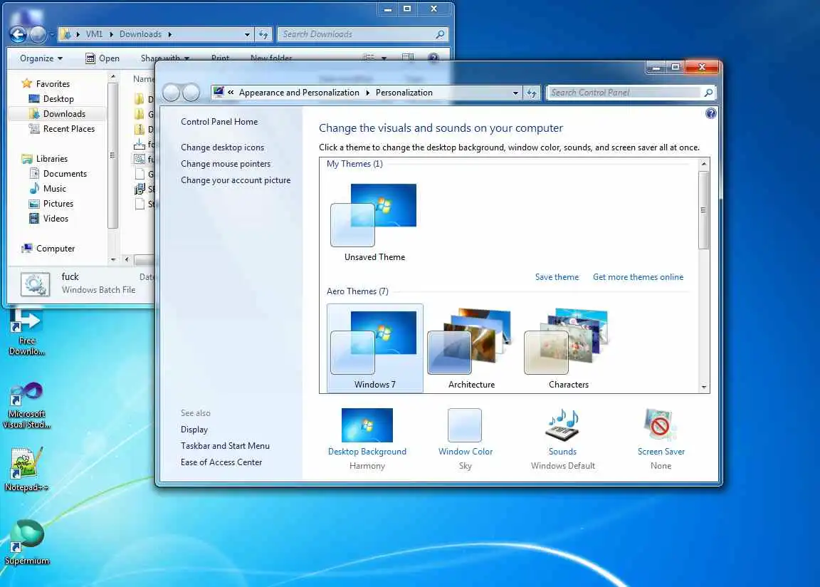Open Personalization help question mark icon

click(710, 113)
